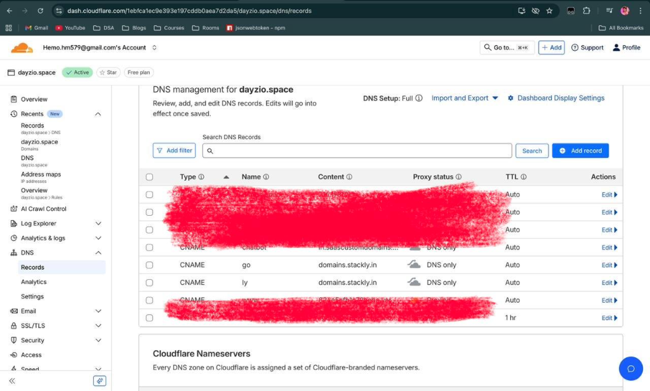Reload the page with refresh icon
650x391 pixels.
[x=40, y=11]
